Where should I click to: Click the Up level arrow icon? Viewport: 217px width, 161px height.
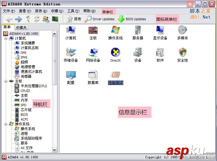28,19
